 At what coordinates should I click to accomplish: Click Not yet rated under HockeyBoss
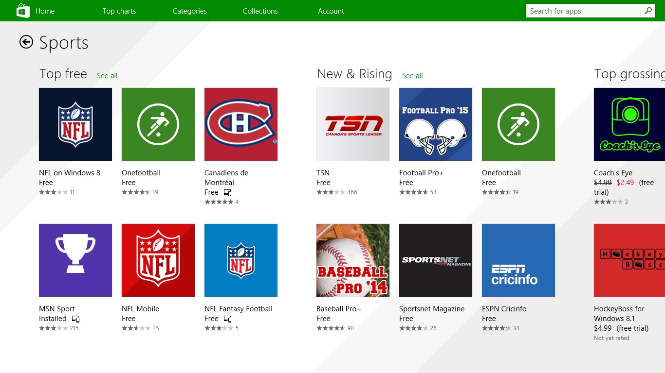[611, 338]
